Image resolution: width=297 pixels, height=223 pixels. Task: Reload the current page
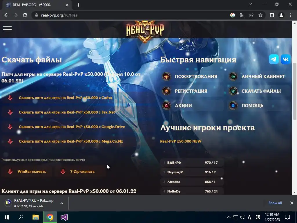click(25, 15)
